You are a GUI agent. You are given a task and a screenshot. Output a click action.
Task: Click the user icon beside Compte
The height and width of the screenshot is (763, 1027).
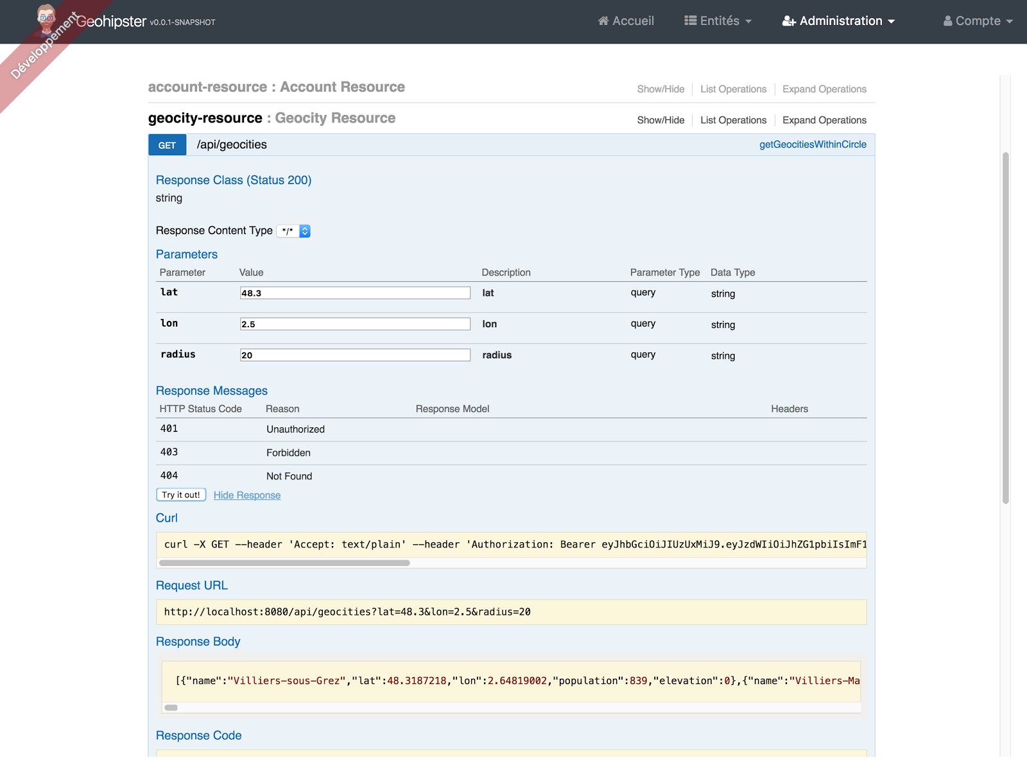click(x=947, y=21)
